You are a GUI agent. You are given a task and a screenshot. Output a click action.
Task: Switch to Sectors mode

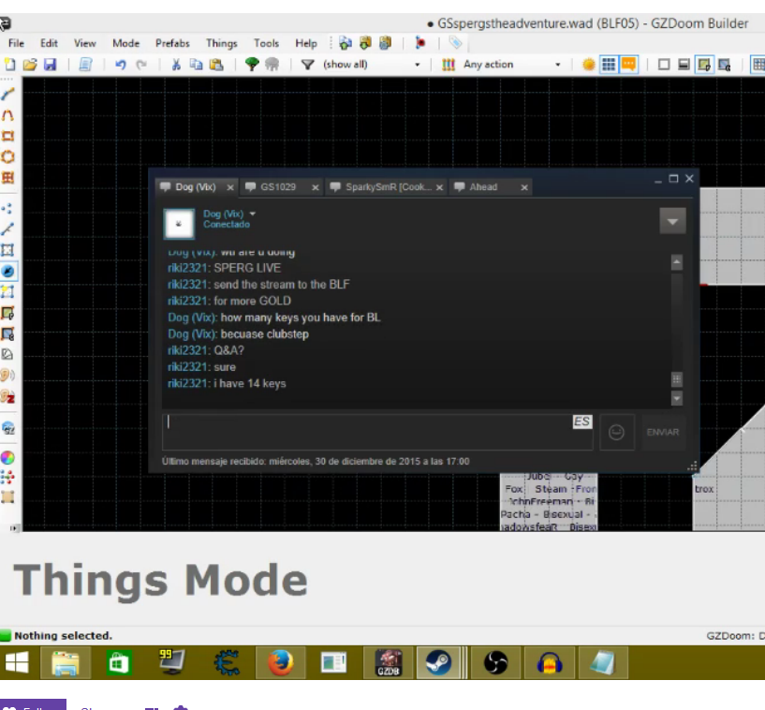[7, 250]
